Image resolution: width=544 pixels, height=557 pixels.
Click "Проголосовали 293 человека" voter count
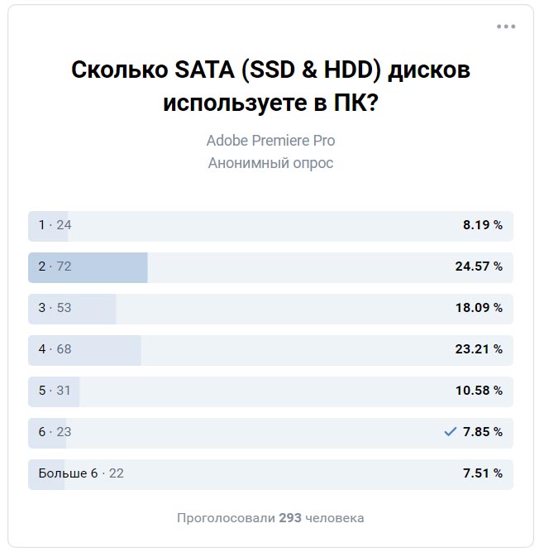[x=270, y=518]
